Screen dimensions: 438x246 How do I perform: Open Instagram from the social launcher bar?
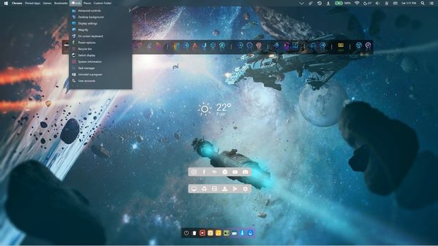coord(194,172)
